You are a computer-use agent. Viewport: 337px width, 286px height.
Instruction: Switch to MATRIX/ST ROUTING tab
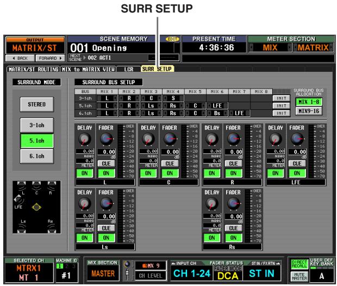(34, 69)
